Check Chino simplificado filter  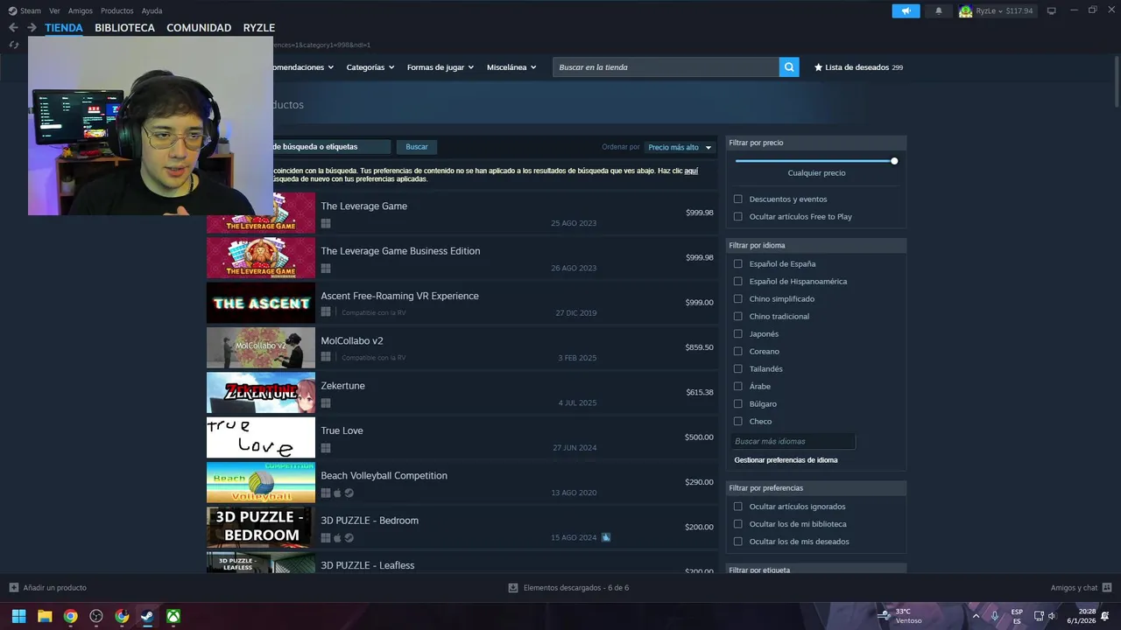click(x=738, y=298)
